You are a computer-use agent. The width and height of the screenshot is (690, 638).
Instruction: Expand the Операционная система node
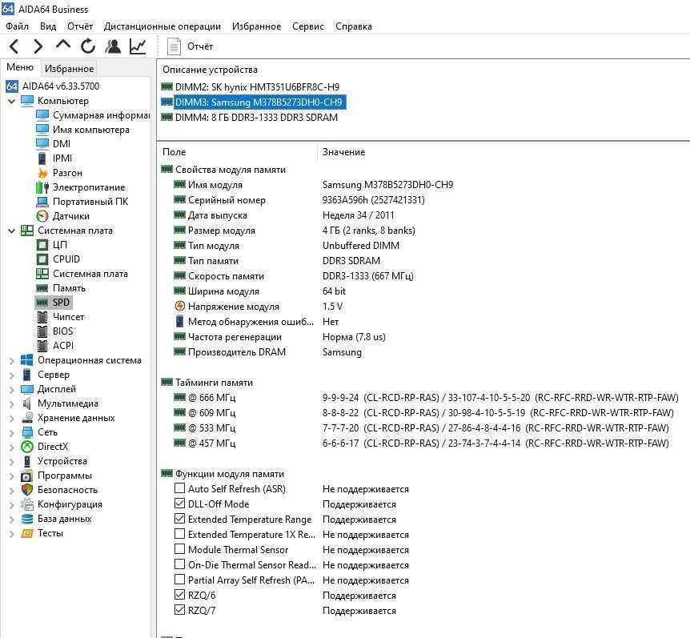click(11, 361)
